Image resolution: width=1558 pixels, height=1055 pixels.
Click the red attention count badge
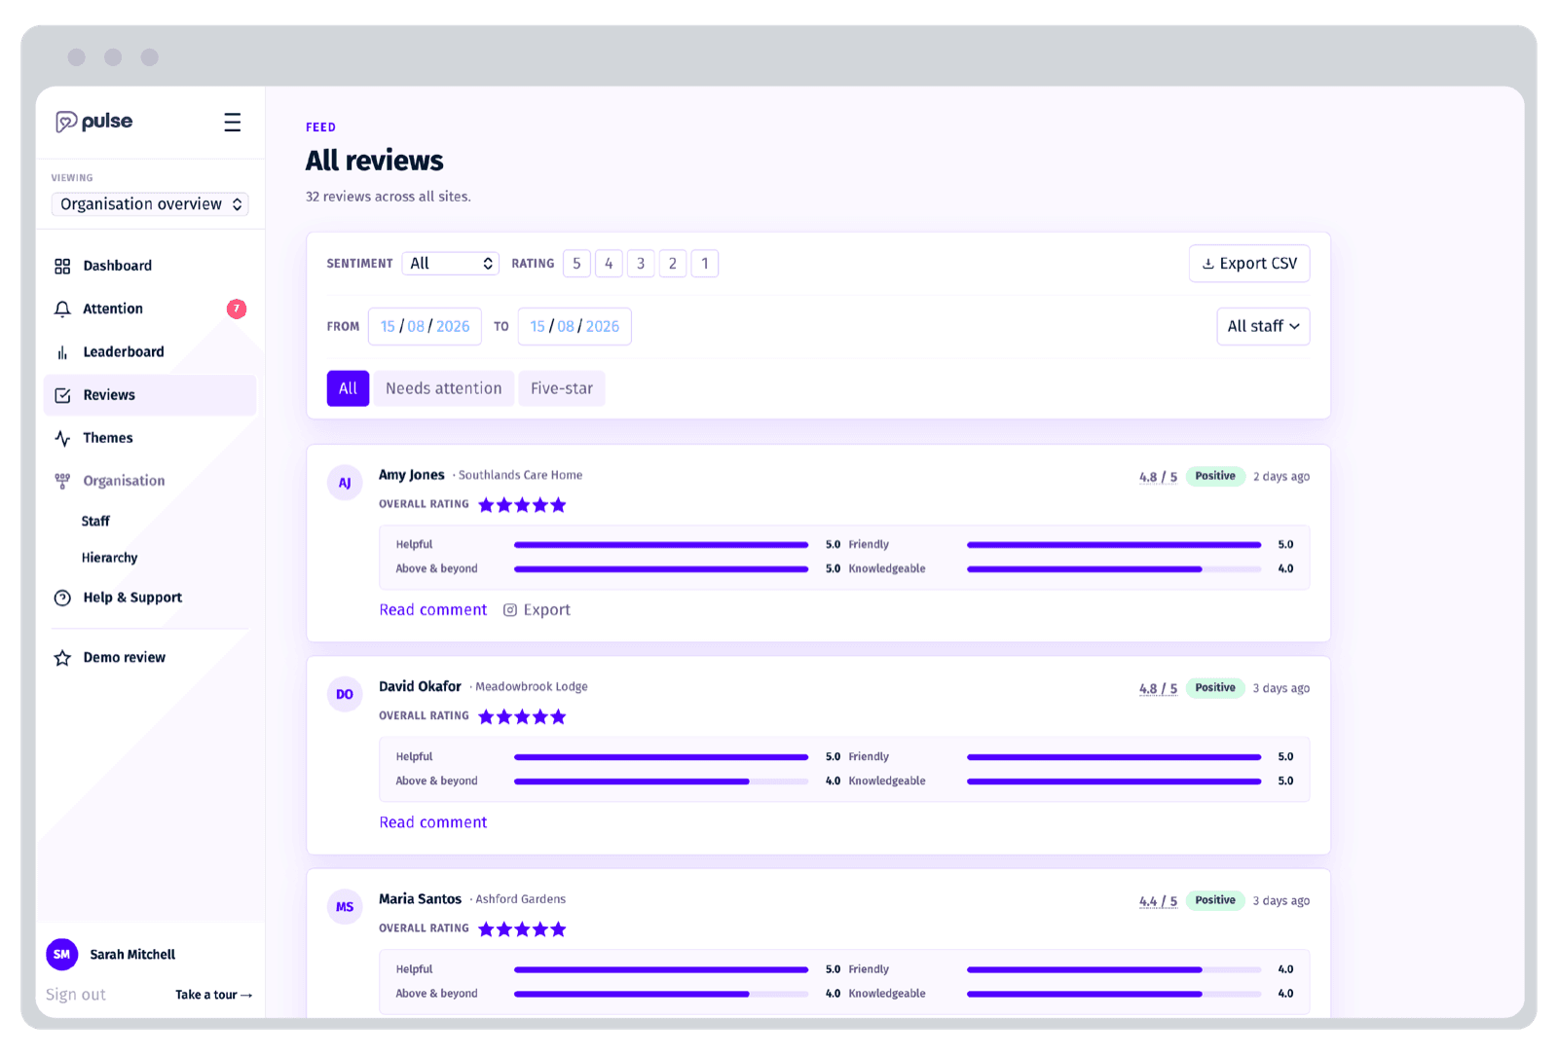pyautogui.click(x=237, y=309)
